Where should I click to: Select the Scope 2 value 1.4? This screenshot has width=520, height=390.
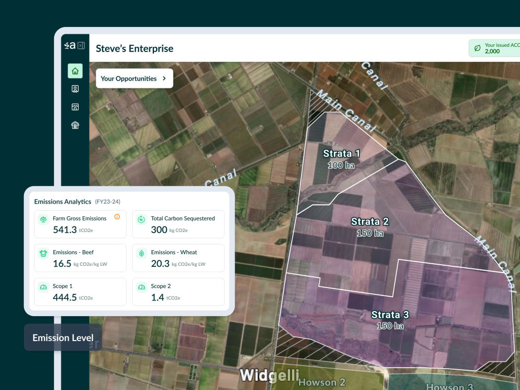(158, 297)
